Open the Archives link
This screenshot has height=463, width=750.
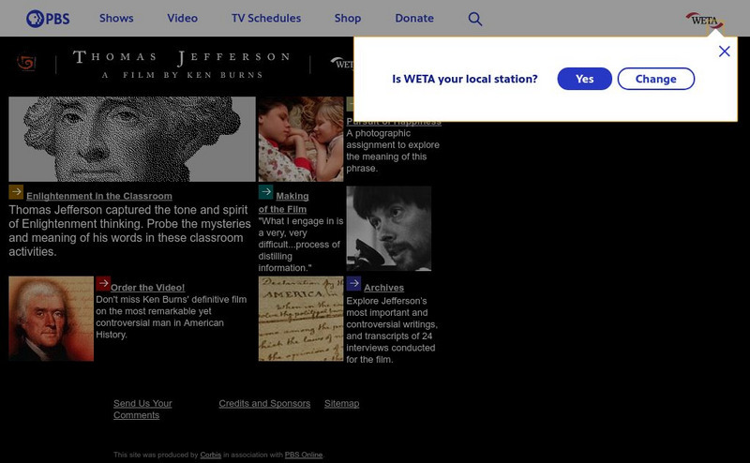point(383,288)
